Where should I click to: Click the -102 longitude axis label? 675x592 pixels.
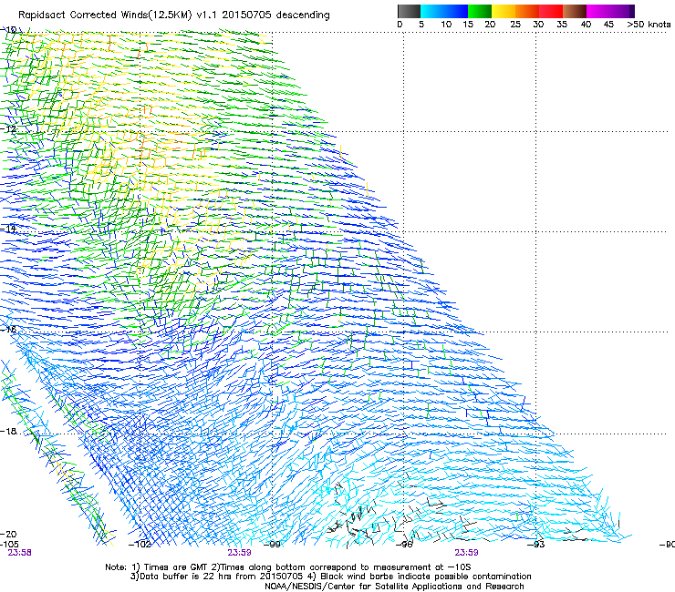(140, 544)
